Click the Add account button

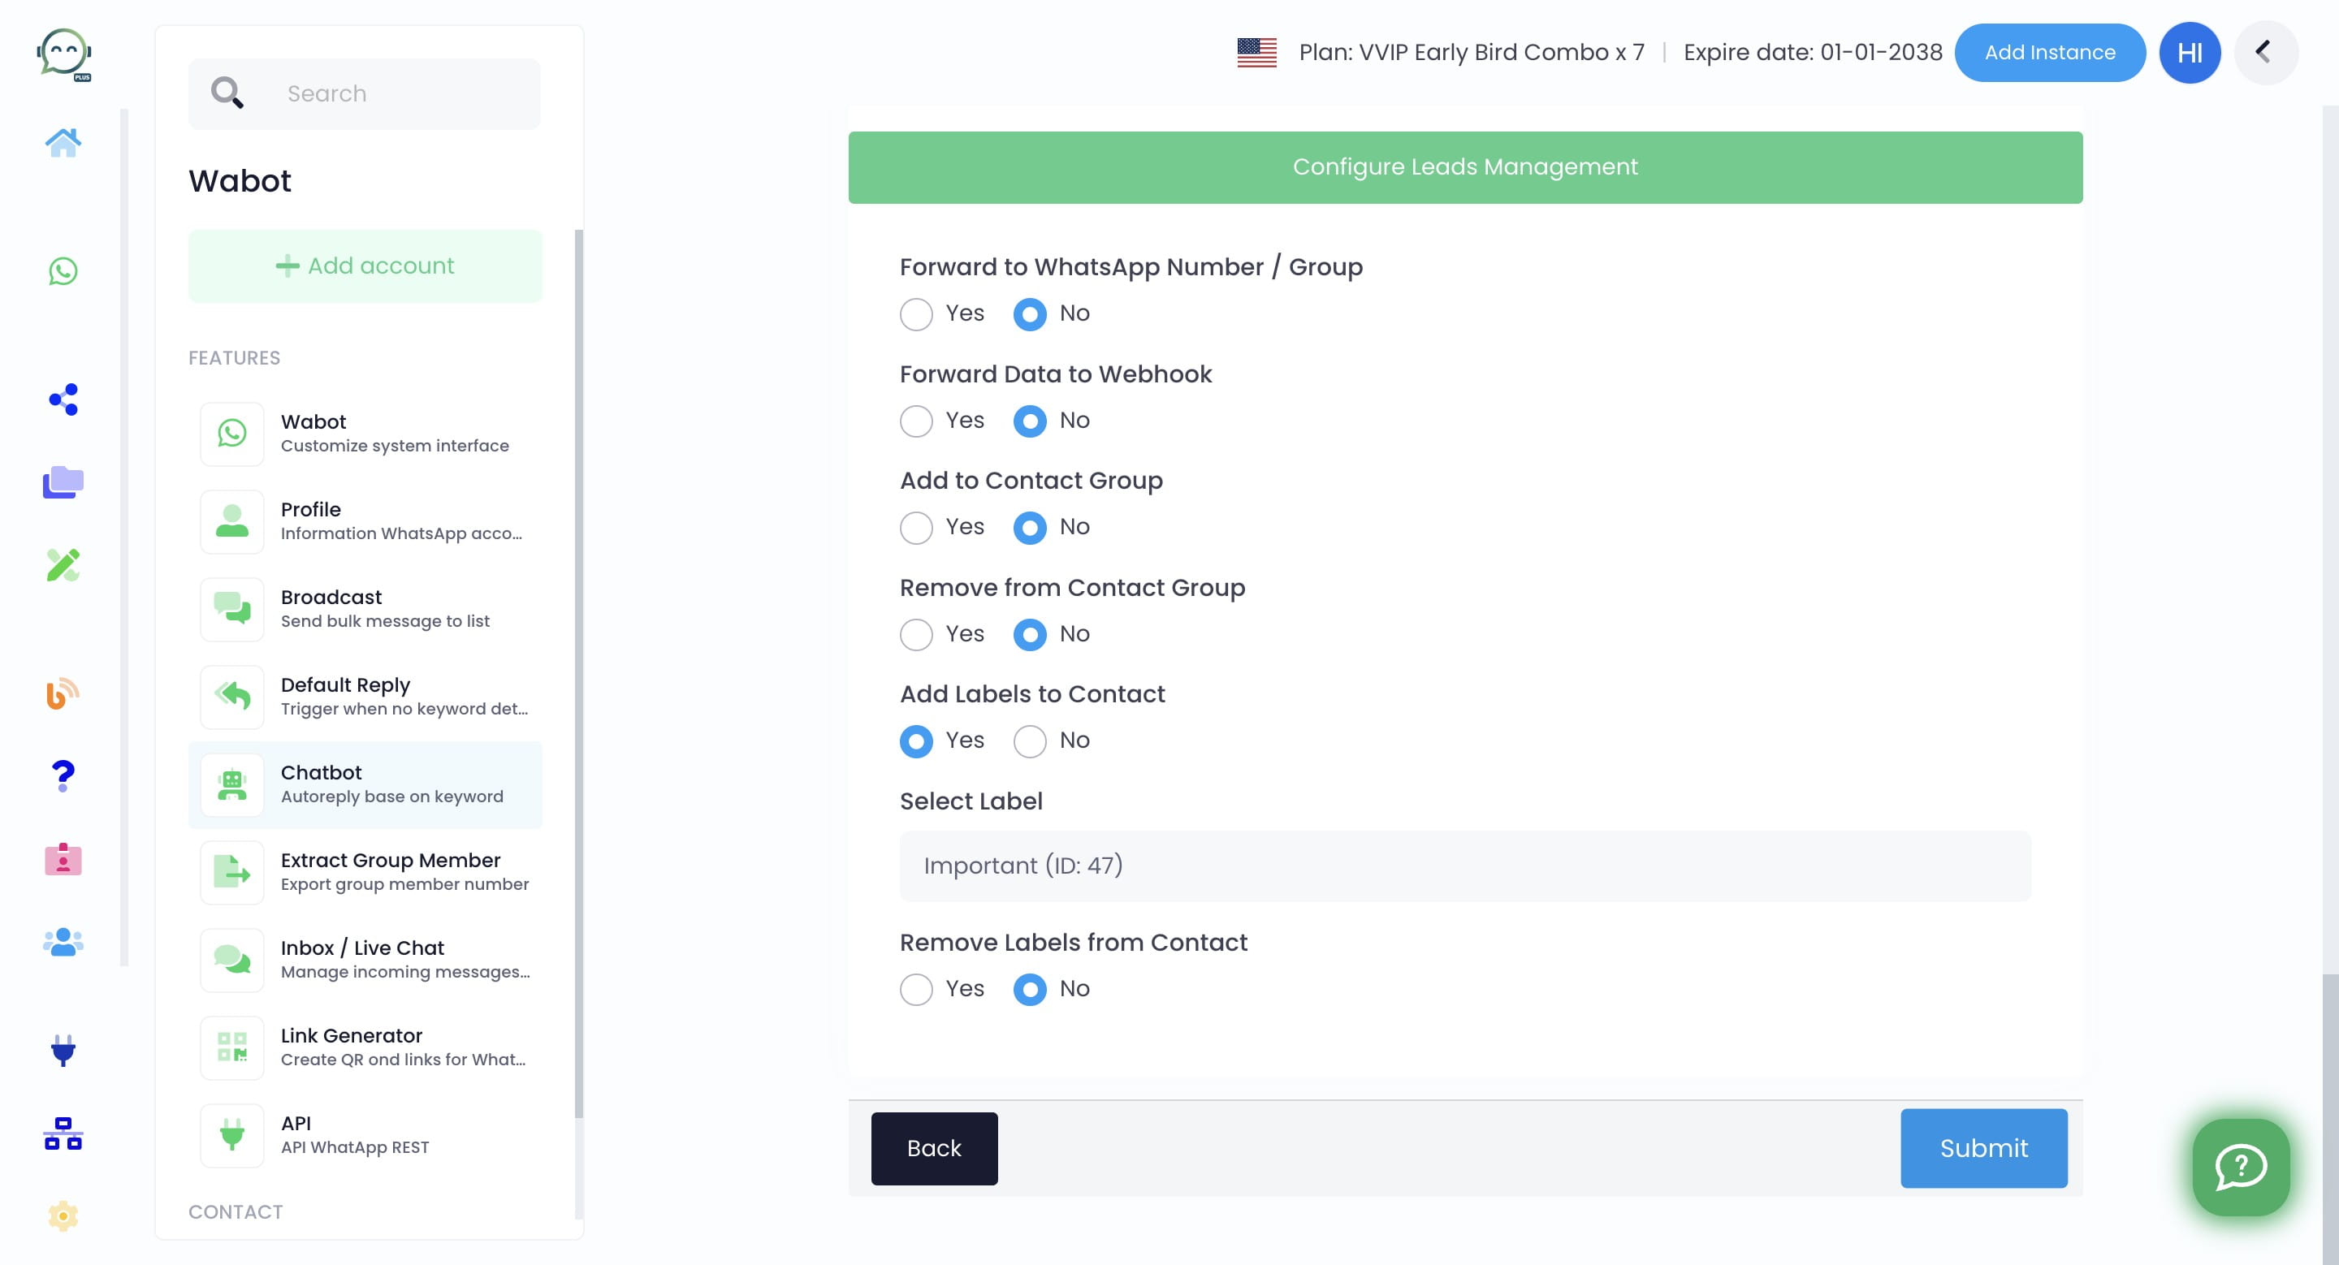point(365,266)
